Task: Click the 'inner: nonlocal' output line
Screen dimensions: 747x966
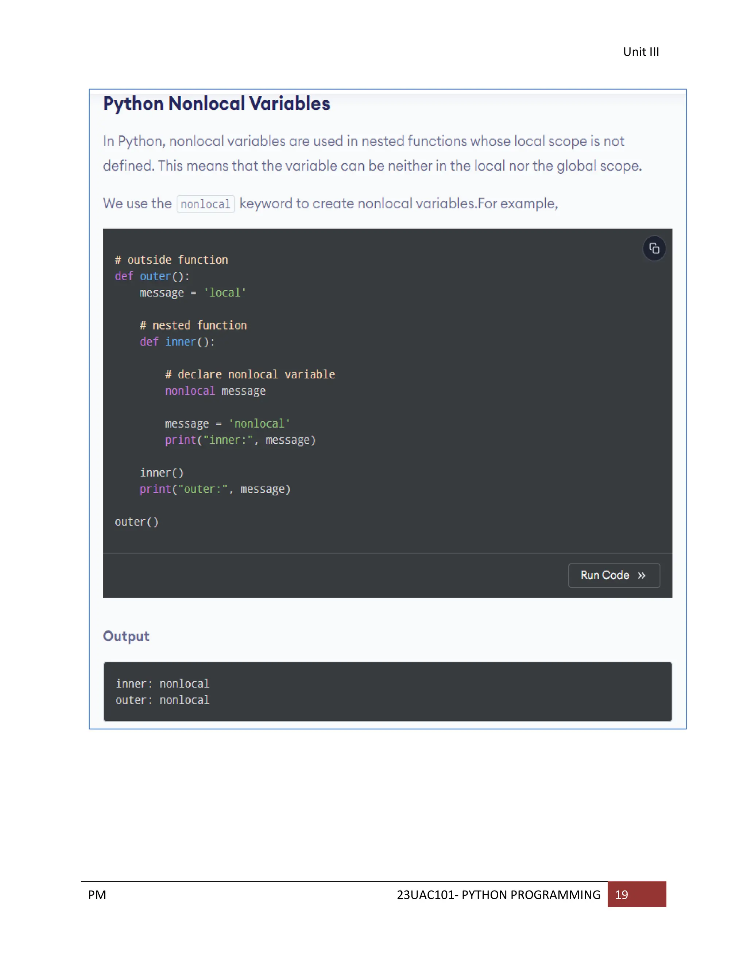Action: [162, 684]
